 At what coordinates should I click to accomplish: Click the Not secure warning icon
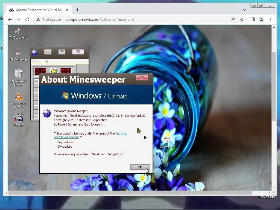coord(38,19)
